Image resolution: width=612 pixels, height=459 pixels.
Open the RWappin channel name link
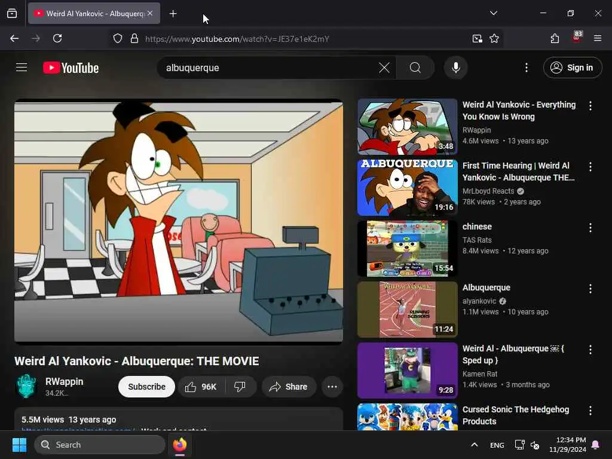click(65, 381)
